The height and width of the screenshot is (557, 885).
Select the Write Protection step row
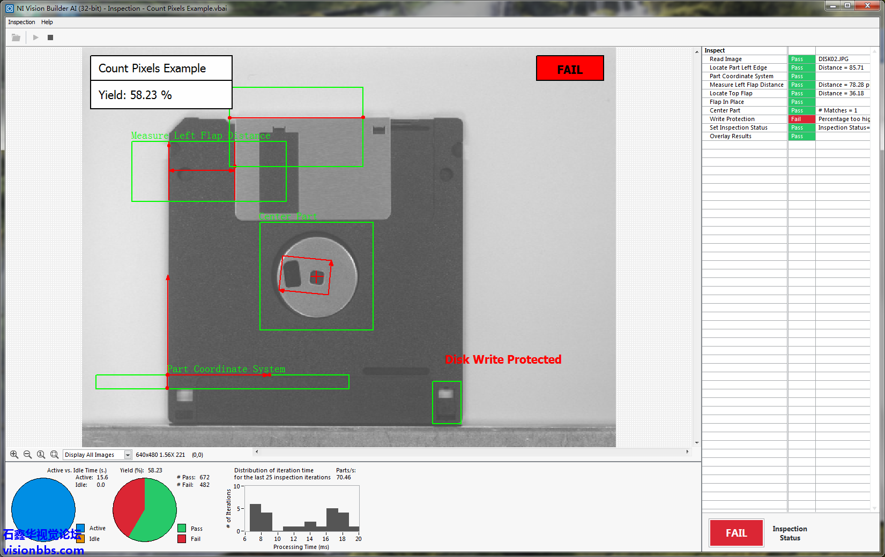[x=732, y=119]
